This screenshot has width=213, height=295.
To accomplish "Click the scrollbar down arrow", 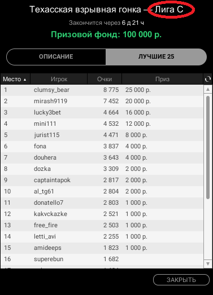I will [208, 264].
